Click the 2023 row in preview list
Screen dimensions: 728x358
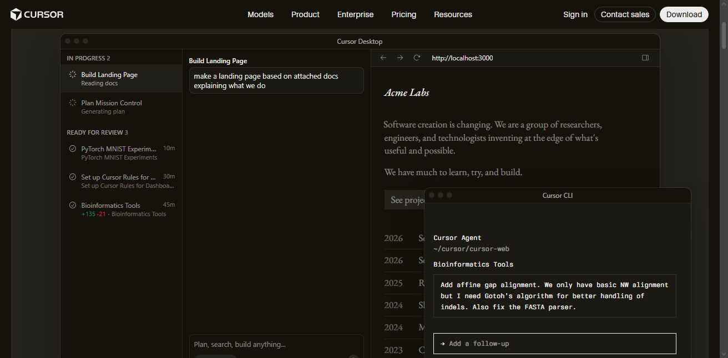click(x=405, y=350)
